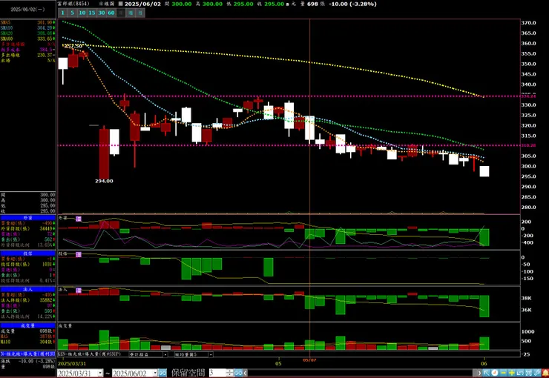Screen dimensions: 549x378
Task: Click the 法人持股比例 14.22% row
Action: point(27,316)
